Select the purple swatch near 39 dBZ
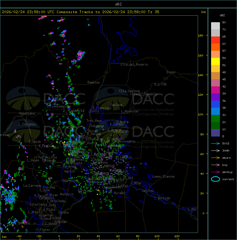The image size is (237, 240). [x=215, y=97]
